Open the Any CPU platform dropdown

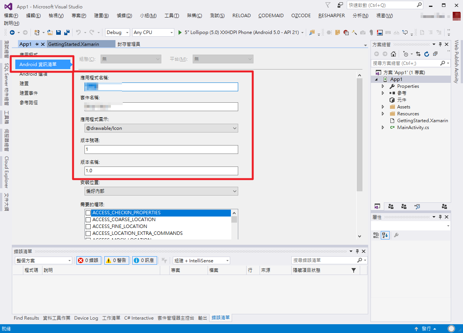(x=153, y=32)
